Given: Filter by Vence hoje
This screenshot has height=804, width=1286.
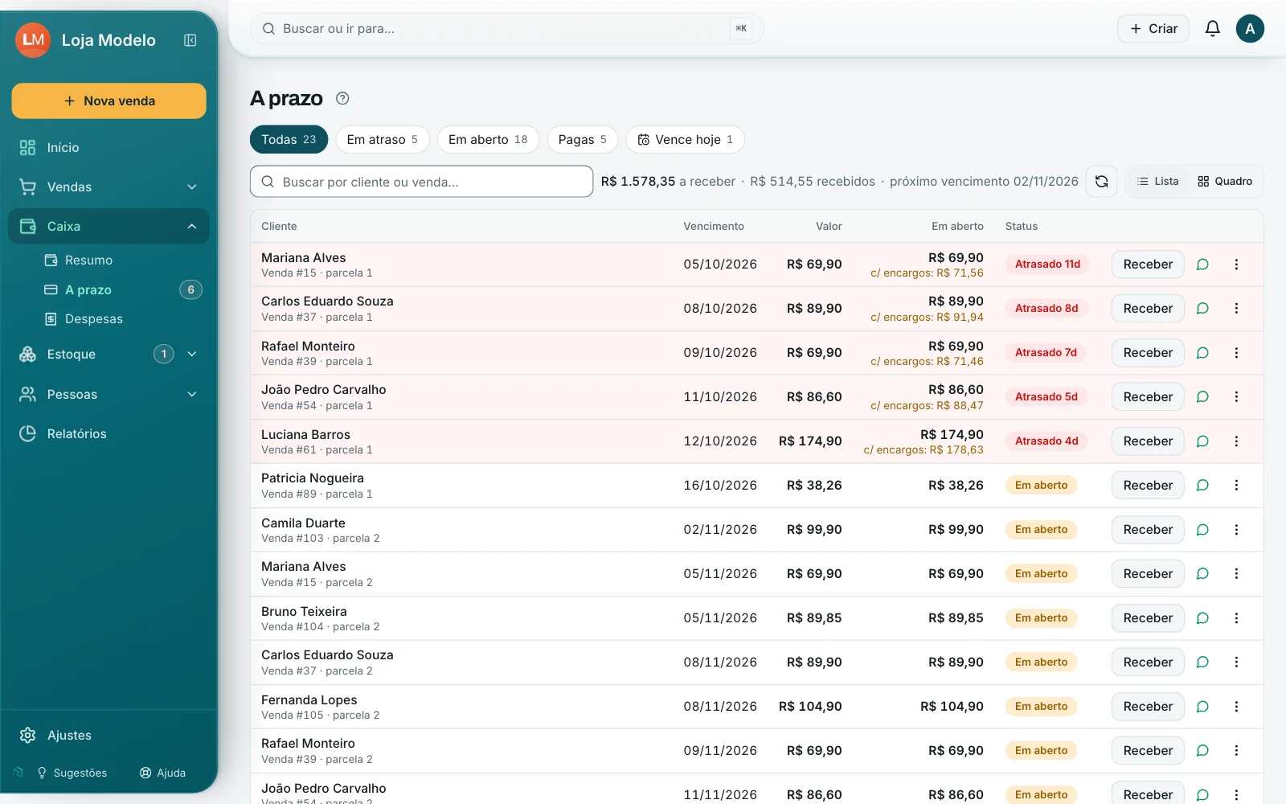Looking at the screenshot, I should pyautogui.click(x=686, y=140).
